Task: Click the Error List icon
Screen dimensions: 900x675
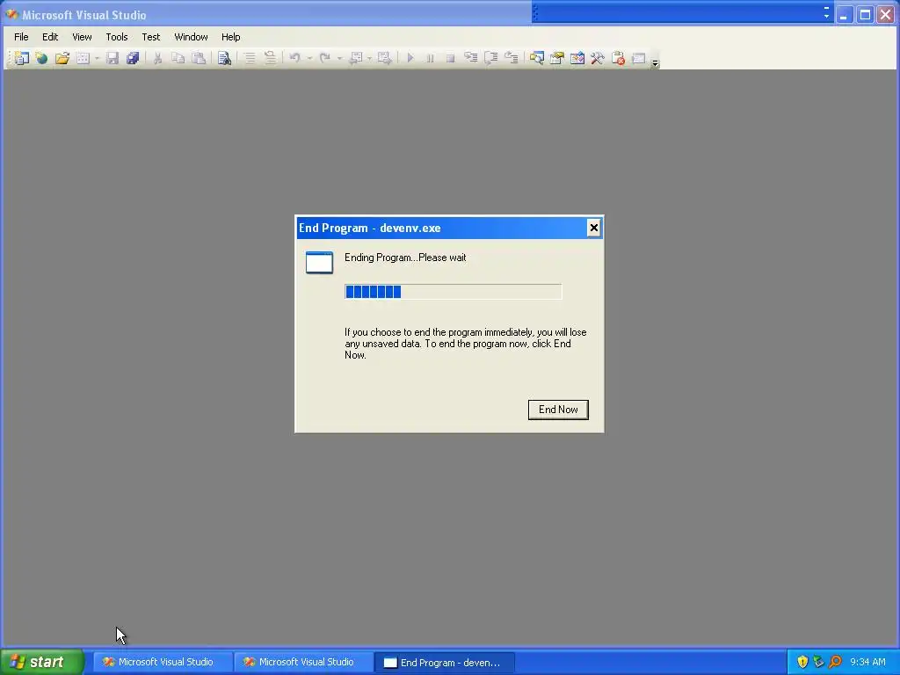Action: tap(618, 58)
